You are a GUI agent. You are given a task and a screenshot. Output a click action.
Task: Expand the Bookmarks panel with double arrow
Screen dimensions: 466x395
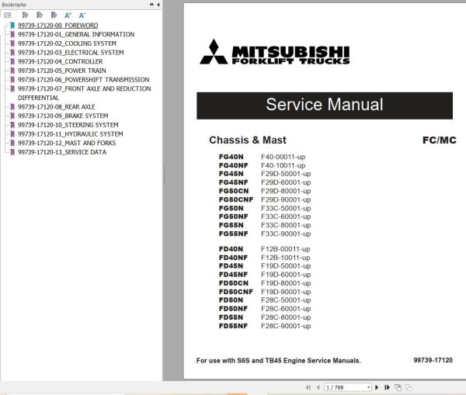pos(151,5)
